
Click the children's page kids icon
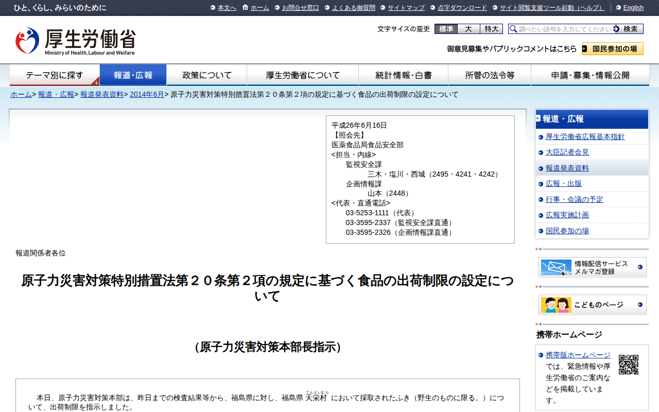(556, 305)
